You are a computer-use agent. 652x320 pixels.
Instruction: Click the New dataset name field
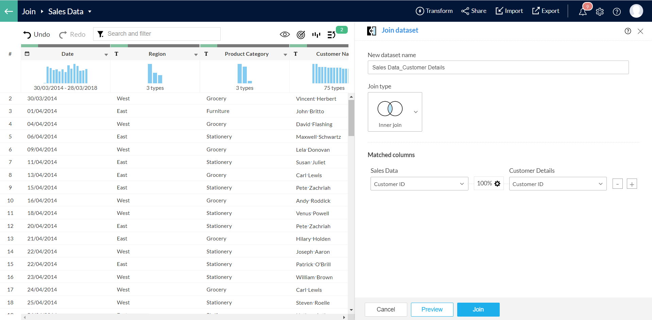pyautogui.click(x=498, y=67)
